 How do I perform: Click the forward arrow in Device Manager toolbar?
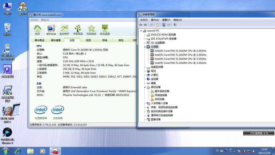point(145,25)
